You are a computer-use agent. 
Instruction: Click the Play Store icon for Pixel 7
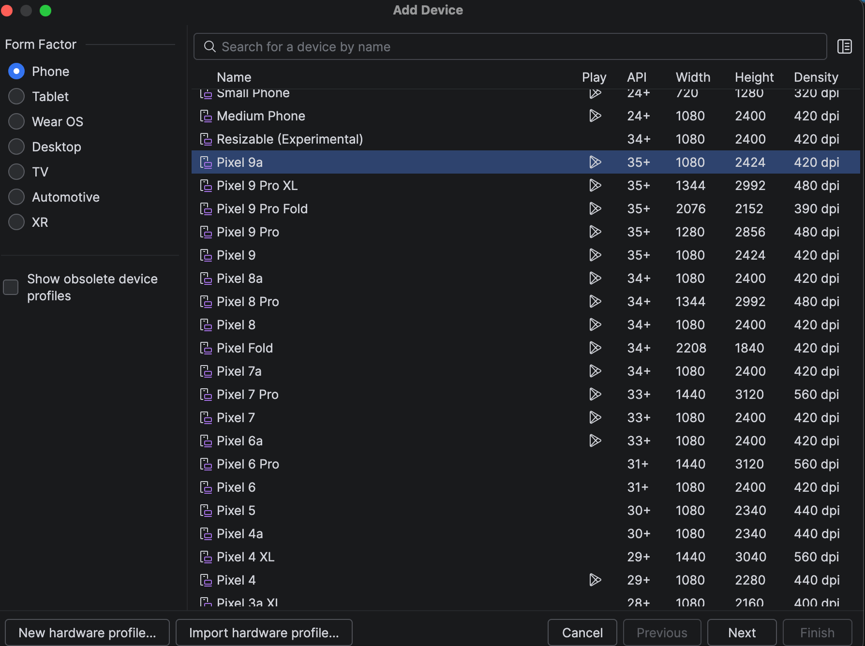[595, 418]
